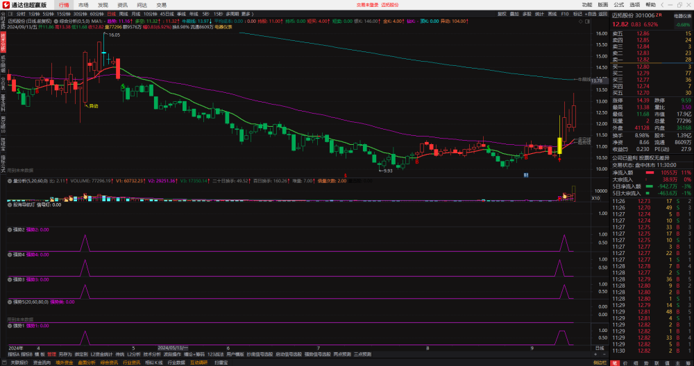Switch to the 问达 tab

142,5
